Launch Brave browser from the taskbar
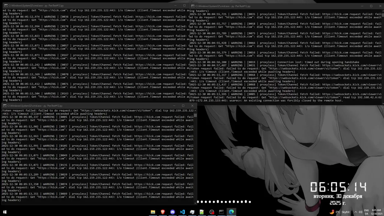The width and height of the screenshot is (384, 216). tap(163, 212)
